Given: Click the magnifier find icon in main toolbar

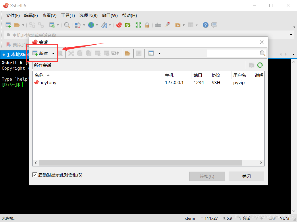Looking at the screenshot, I should click(67, 25).
